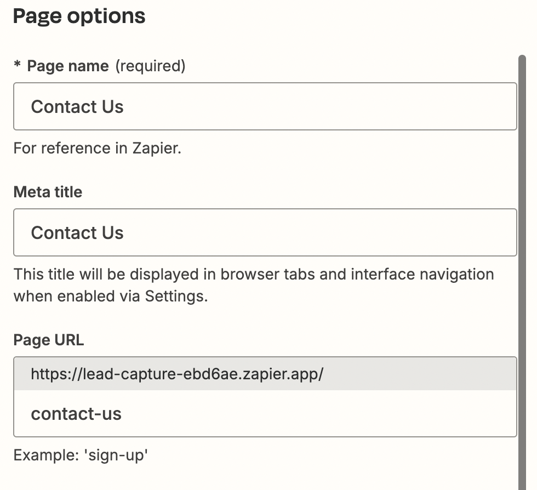This screenshot has height=490, width=537.
Task: Click the contact-us URL slug field
Action: click(x=265, y=414)
